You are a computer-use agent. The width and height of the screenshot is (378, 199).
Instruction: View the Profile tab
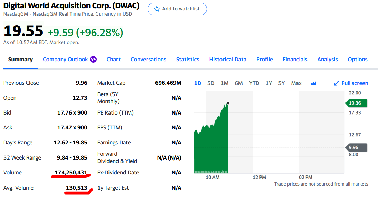pyautogui.click(x=264, y=60)
